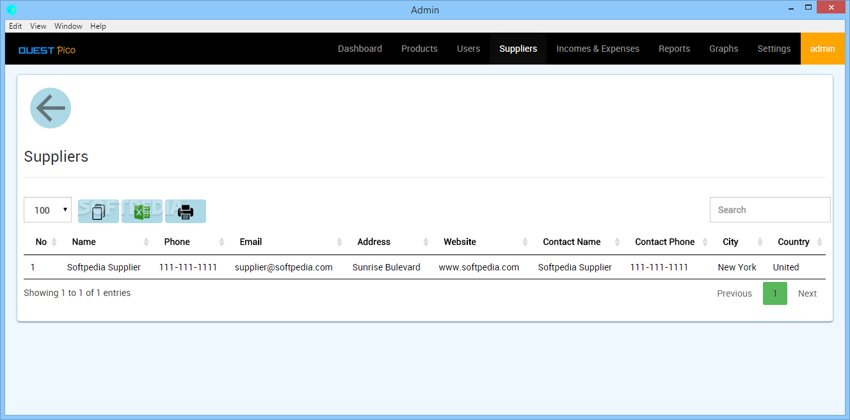Image resolution: width=850 pixels, height=420 pixels.
Task: Click the back arrow circle icon
Action: [51, 108]
